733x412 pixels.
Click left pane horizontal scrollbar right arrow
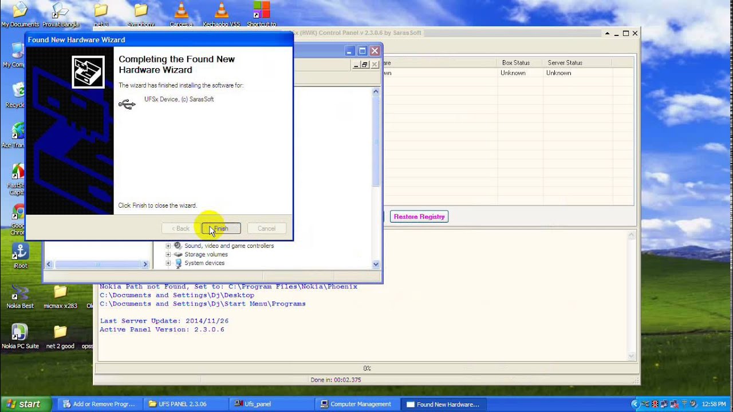coord(145,264)
